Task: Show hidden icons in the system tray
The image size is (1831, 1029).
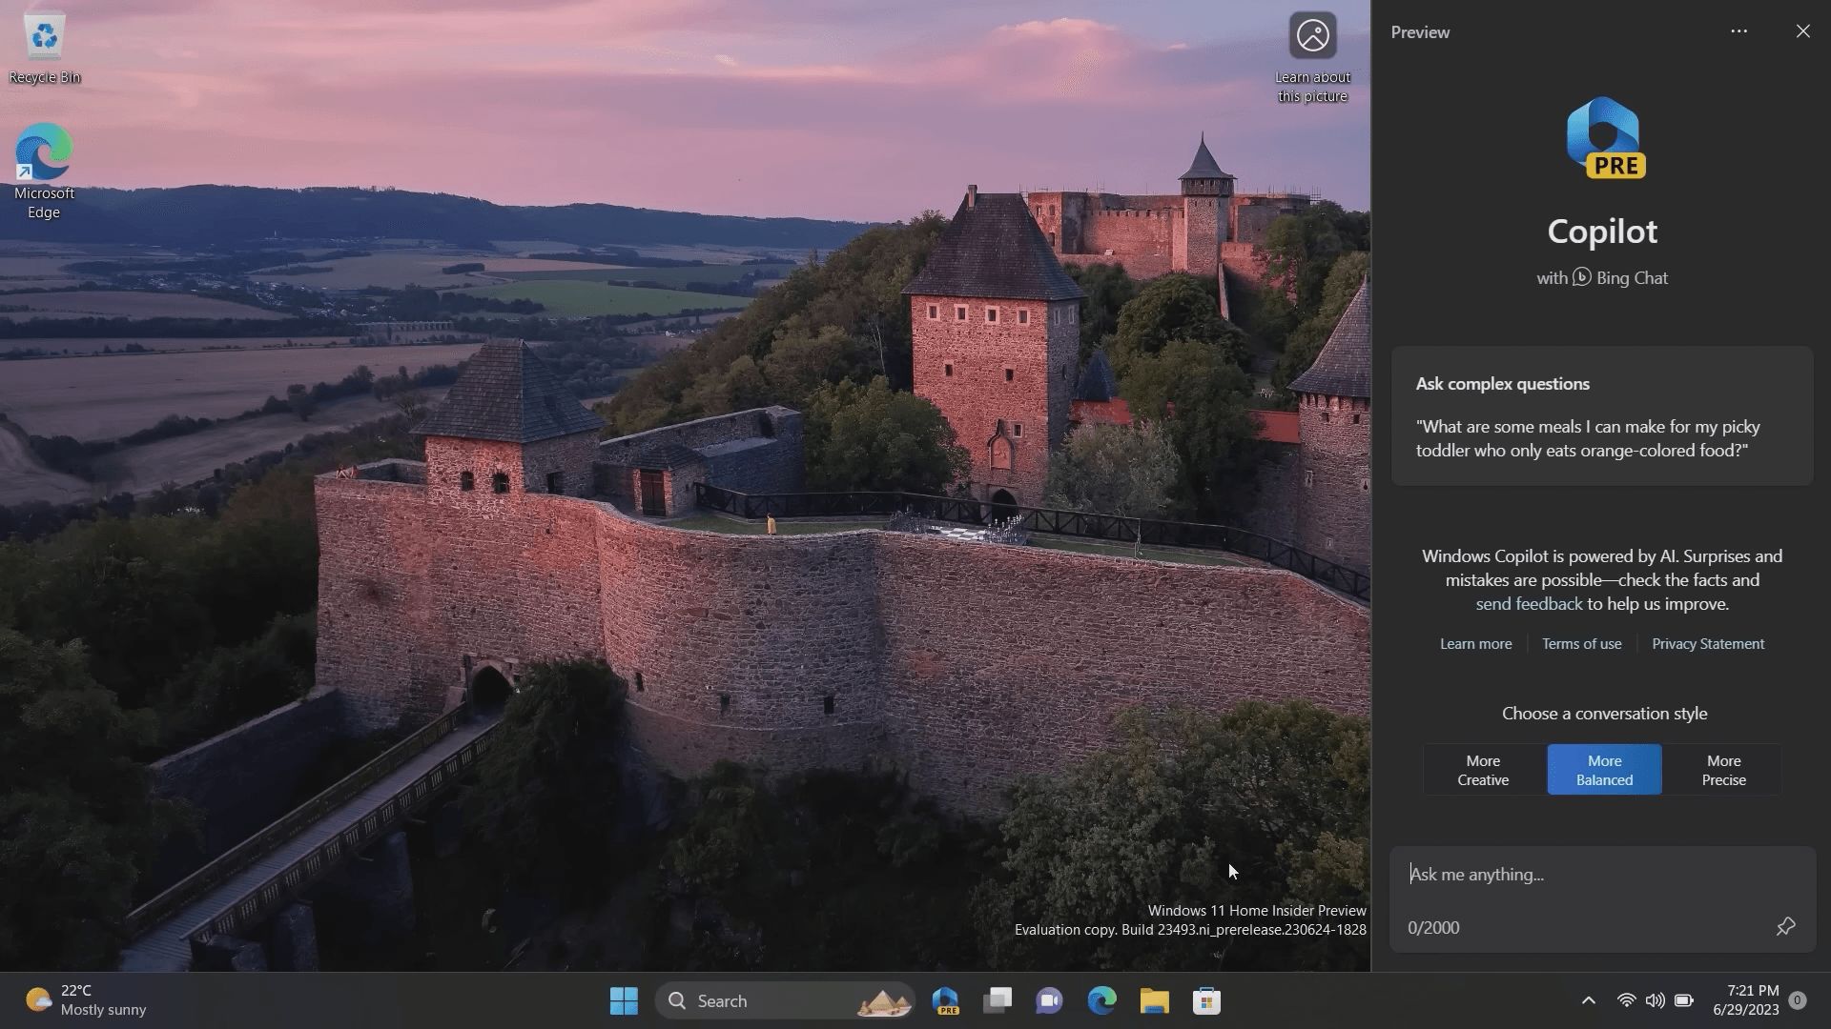Action: coord(1589,999)
